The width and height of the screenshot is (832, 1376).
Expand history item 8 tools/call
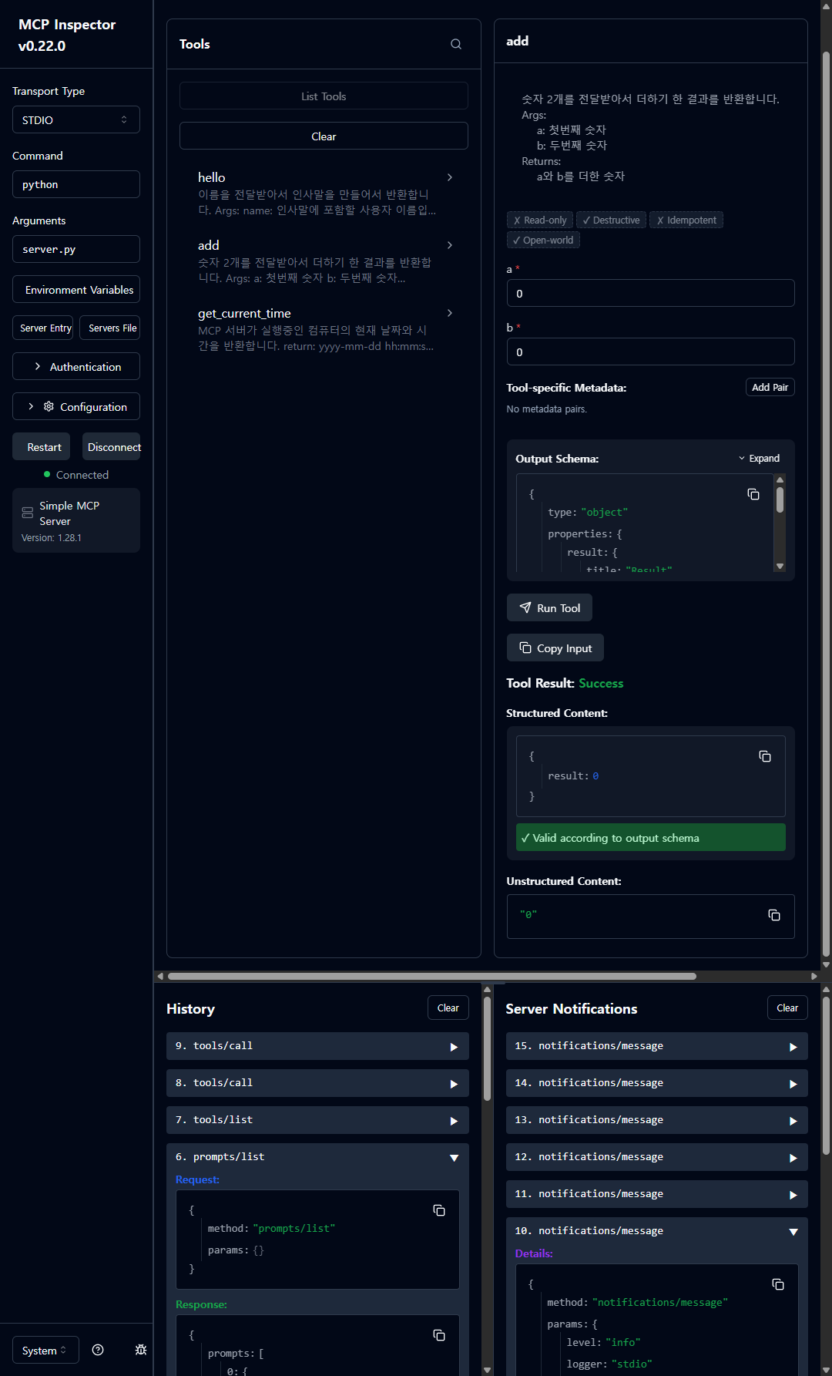tap(317, 1083)
